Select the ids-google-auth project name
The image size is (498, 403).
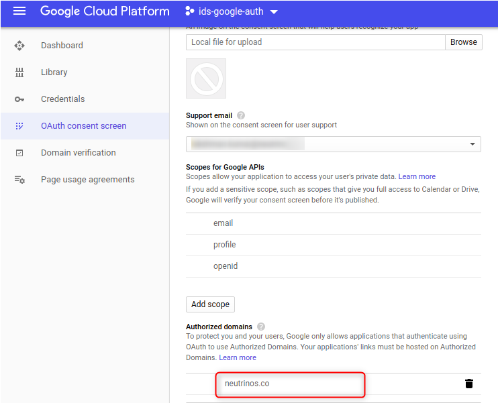(231, 11)
